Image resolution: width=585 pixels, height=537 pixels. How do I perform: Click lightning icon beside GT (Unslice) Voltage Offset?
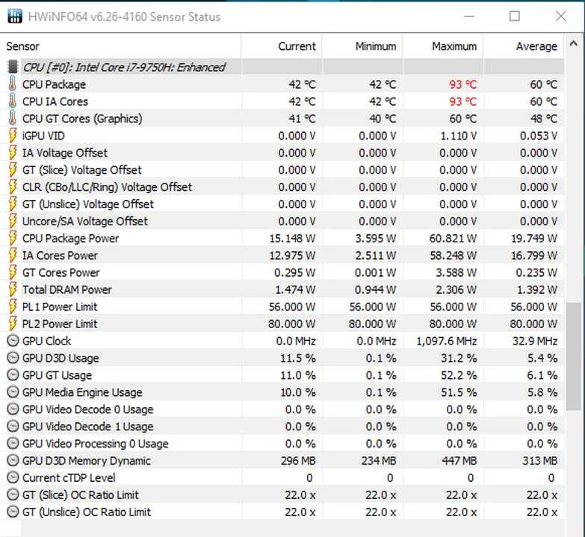point(13,204)
